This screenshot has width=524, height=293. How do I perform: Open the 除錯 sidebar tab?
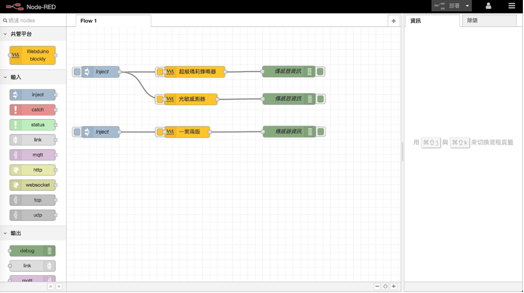tap(489, 21)
